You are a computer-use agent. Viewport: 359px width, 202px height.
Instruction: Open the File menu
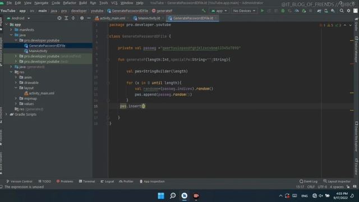pos(9,3)
